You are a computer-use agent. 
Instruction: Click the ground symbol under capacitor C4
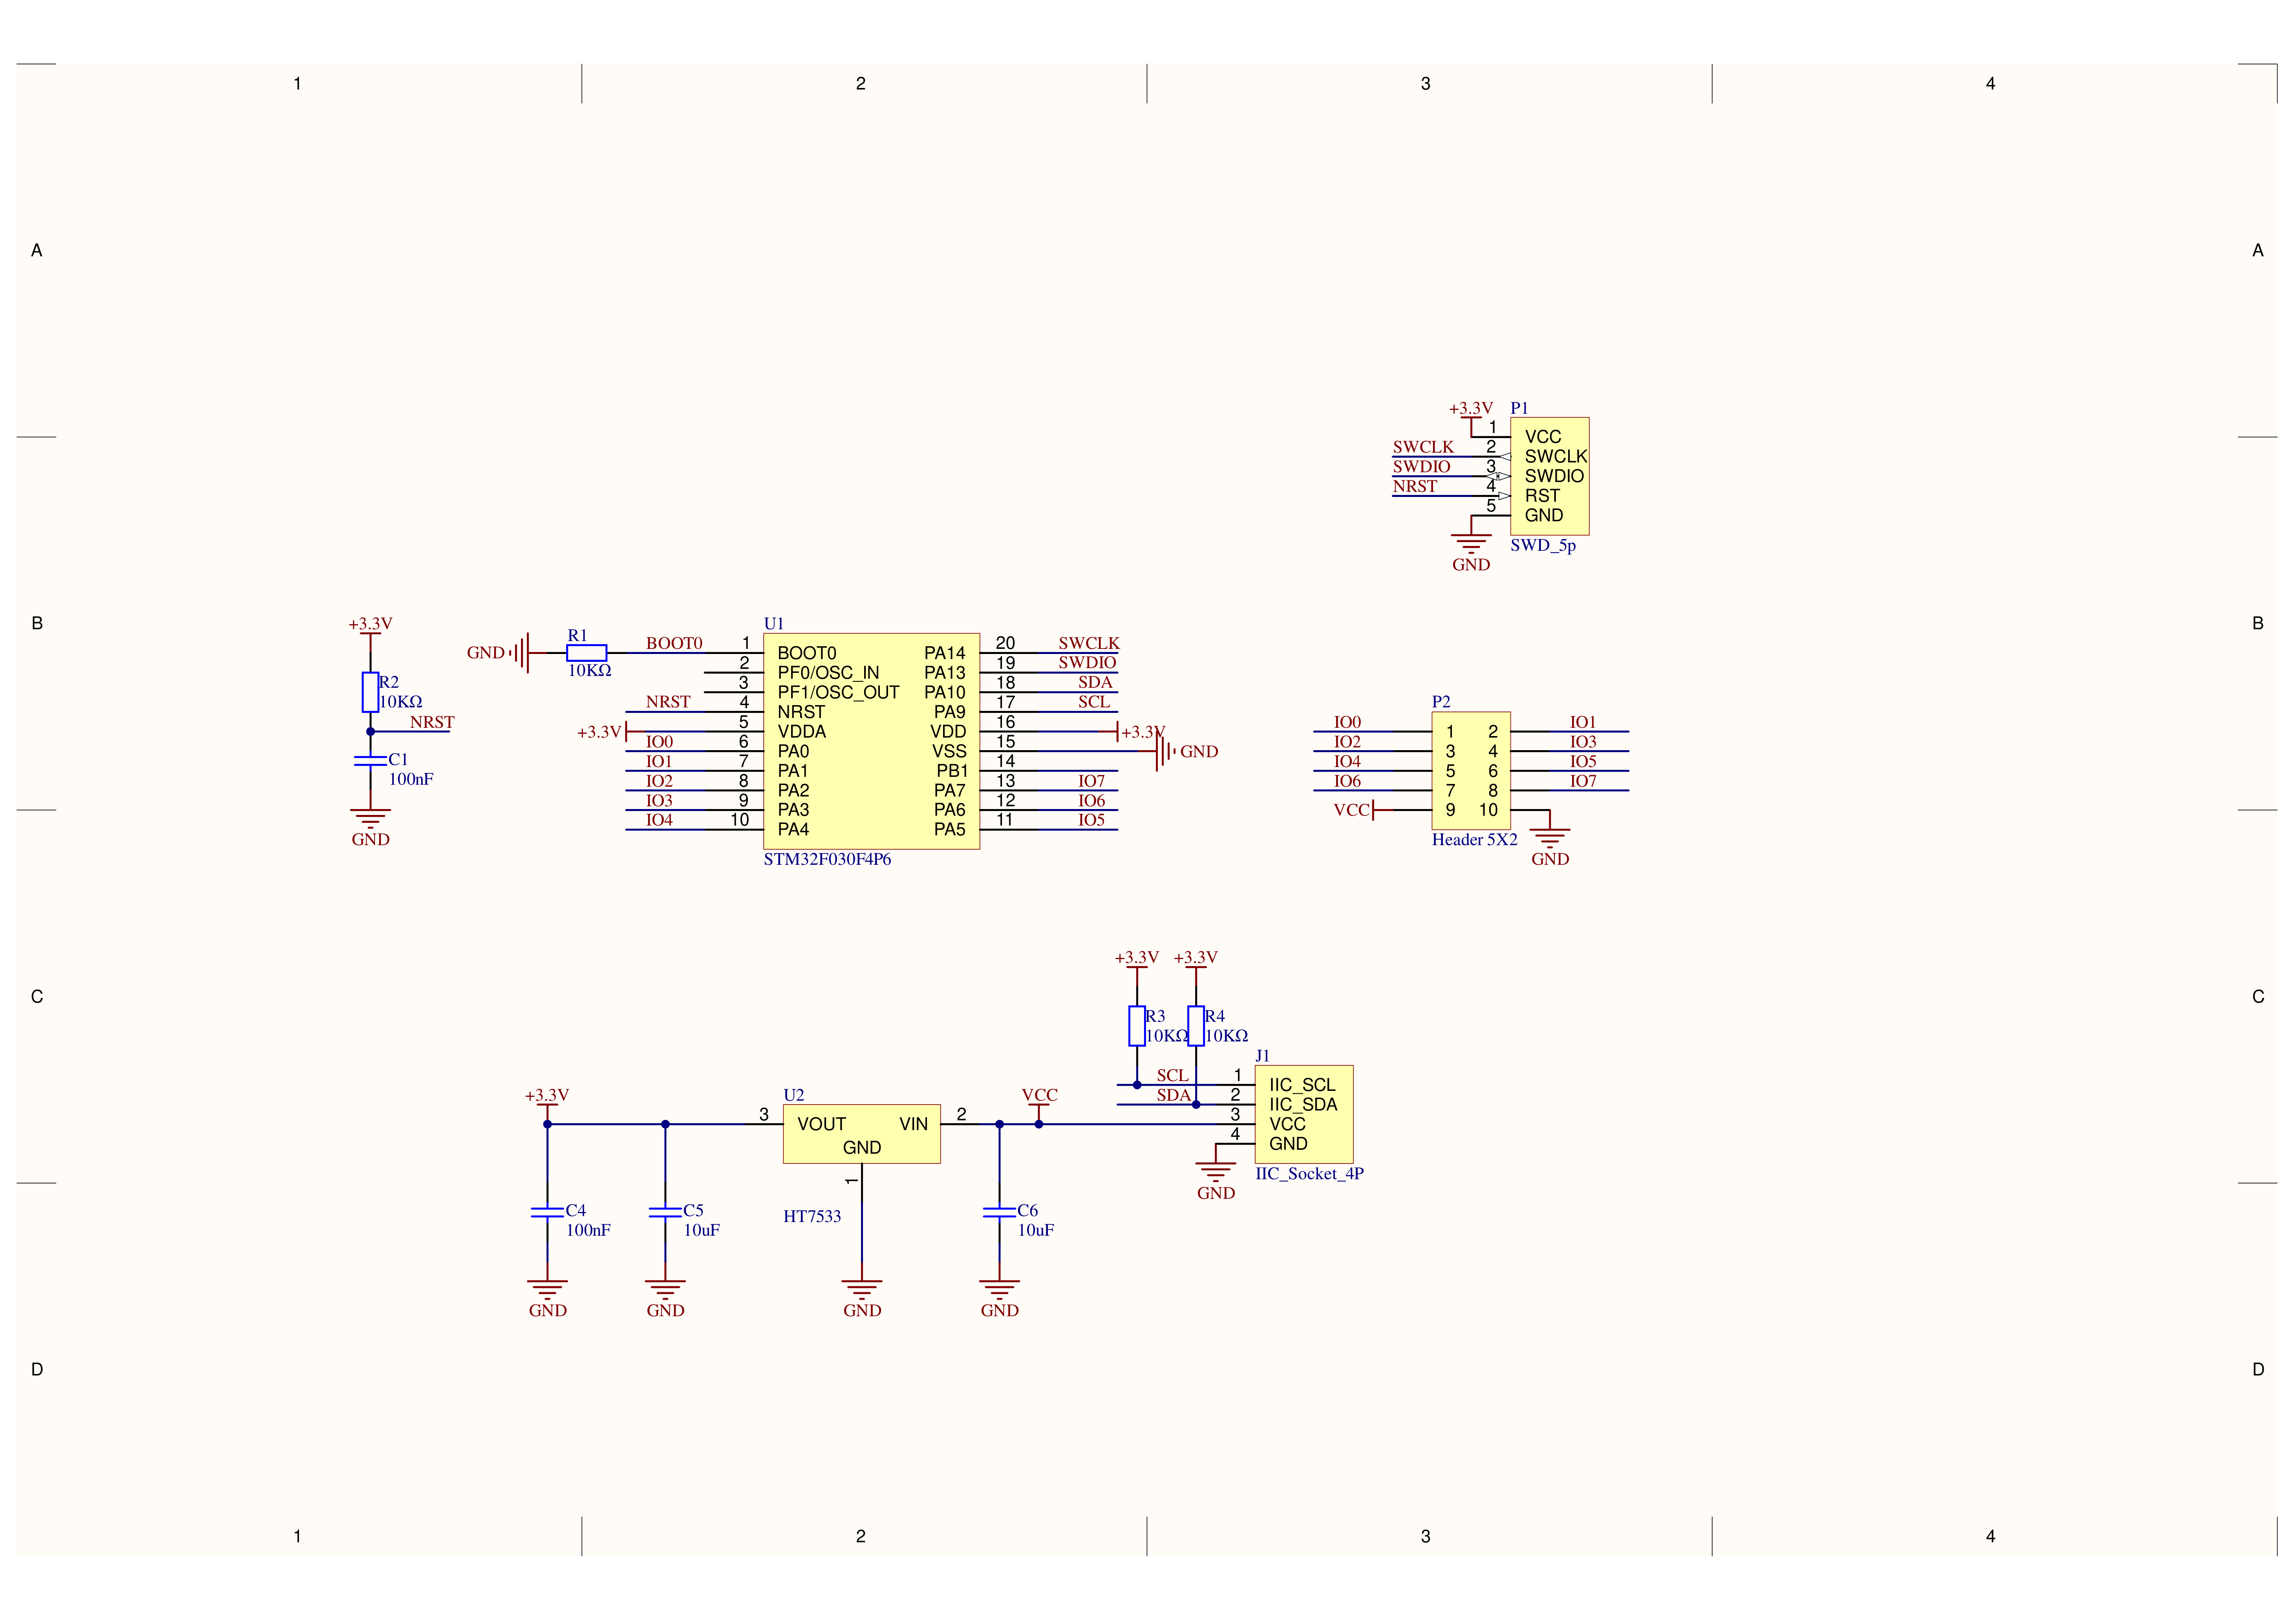[x=547, y=1289]
